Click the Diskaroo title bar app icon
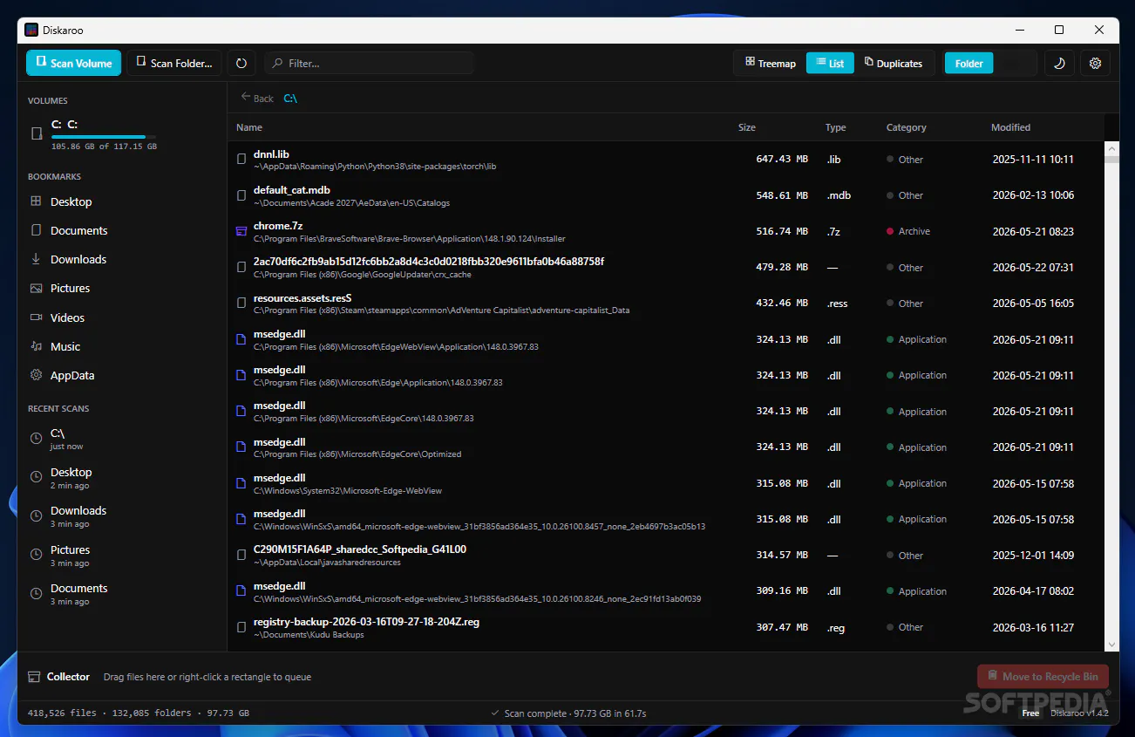Screen dimensions: 1135x737 pos(31,30)
